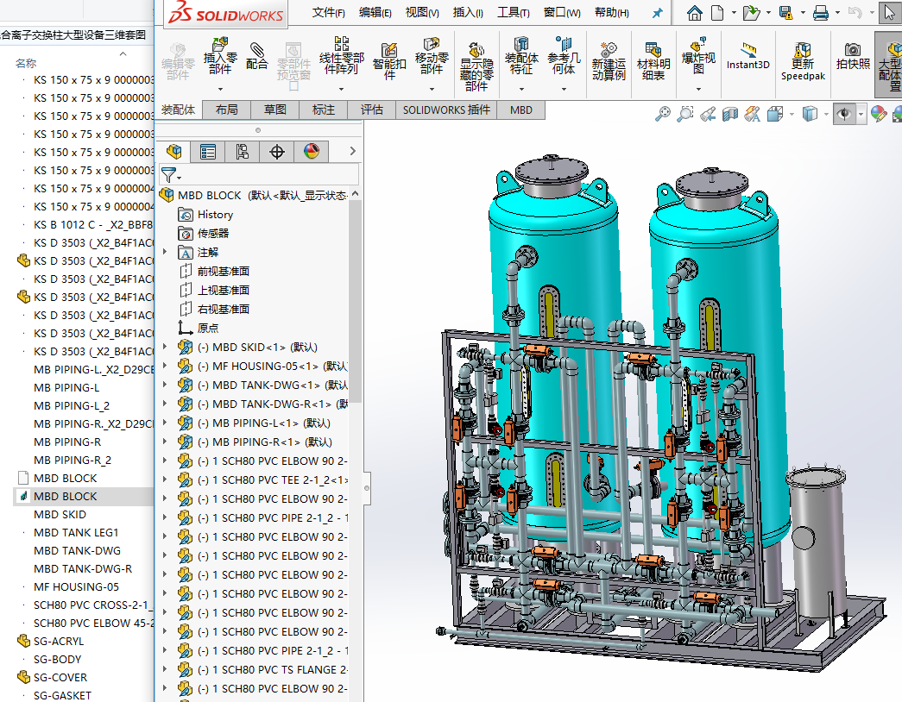Click the Smart Fasteners (智能扣件) icon
The width and height of the screenshot is (902, 702).
click(x=389, y=52)
